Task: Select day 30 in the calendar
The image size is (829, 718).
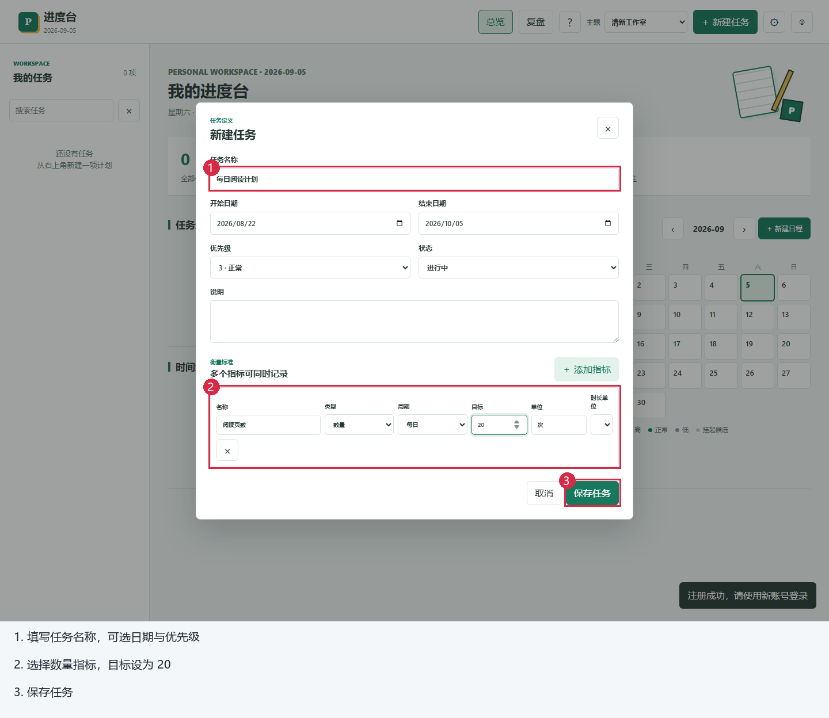Action: 649,405
